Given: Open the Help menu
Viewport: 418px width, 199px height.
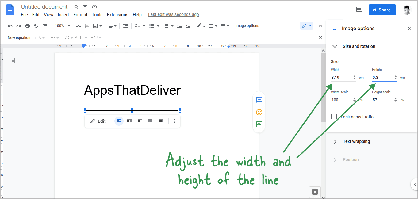Looking at the screenshot, I should click(x=137, y=15).
